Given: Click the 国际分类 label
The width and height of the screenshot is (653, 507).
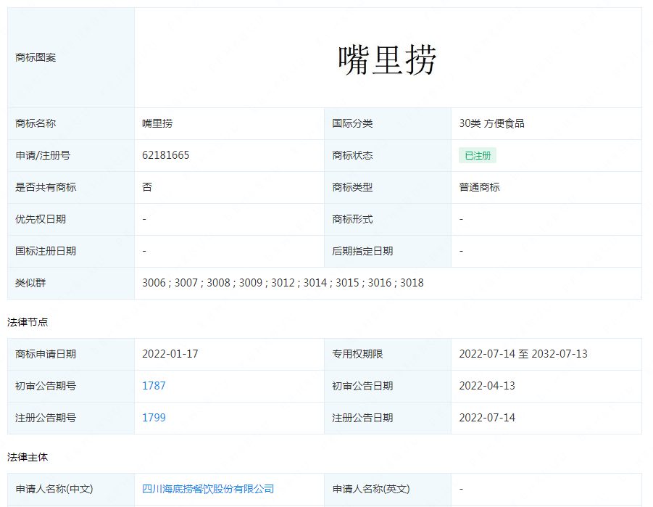Looking at the screenshot, I should click(352, 123).
